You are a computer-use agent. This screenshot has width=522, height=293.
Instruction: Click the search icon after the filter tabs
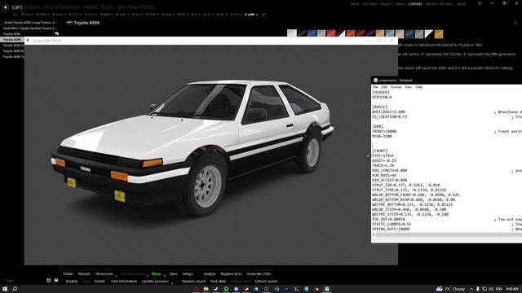[263, 15]
